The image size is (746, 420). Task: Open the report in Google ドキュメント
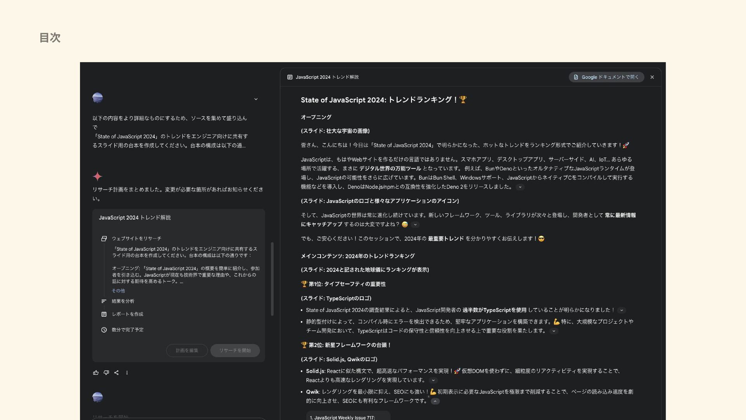pyautogui.click(x=606, y=77)
